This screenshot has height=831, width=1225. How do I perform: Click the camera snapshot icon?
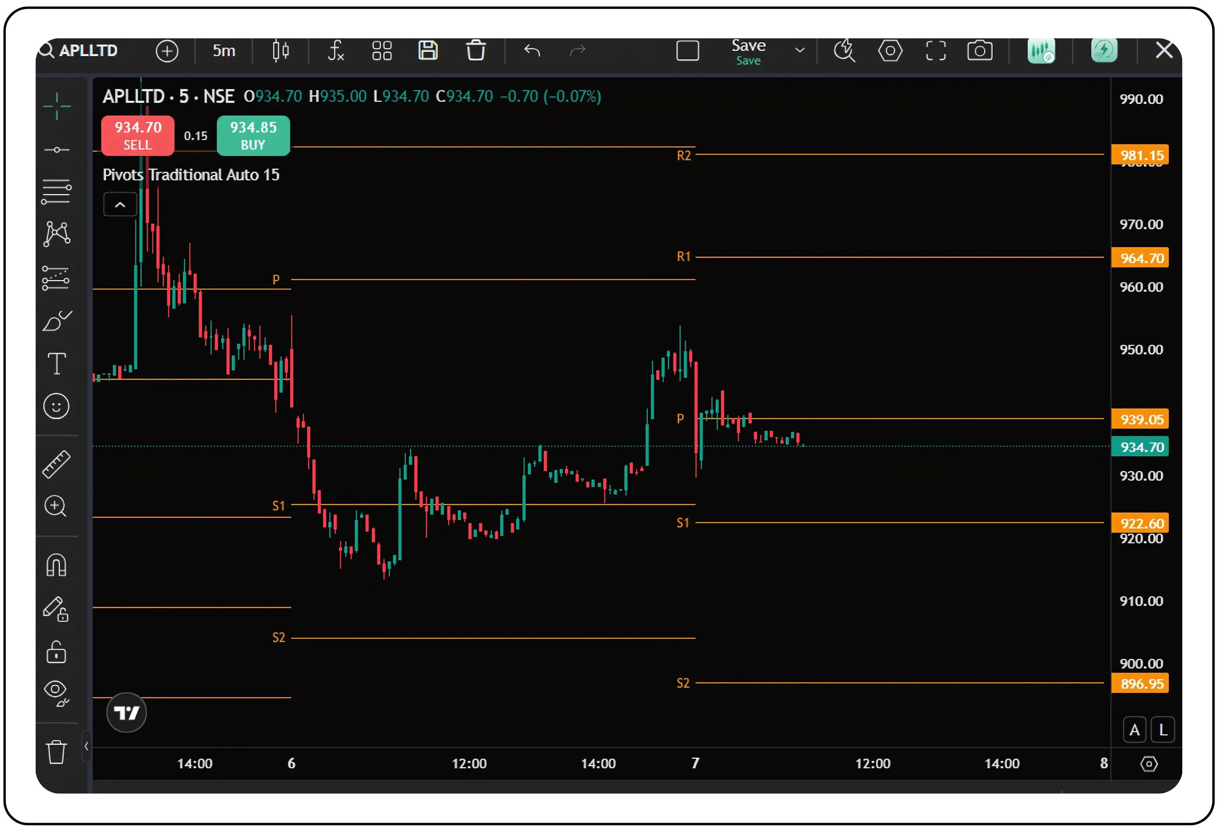coord(979,51)
